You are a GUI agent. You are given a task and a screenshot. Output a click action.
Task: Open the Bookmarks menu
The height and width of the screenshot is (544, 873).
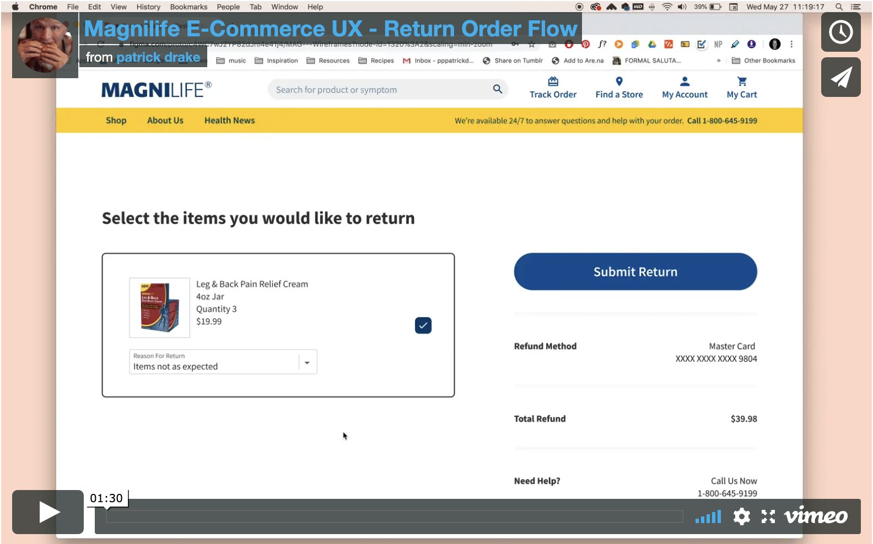[188, 7]
